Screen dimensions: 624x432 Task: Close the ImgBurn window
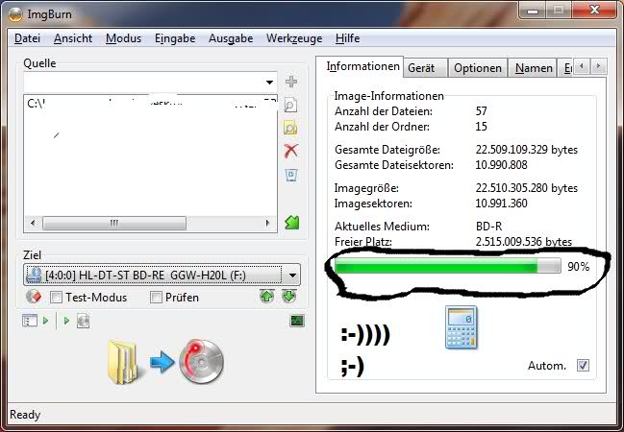tap(594, 10)
